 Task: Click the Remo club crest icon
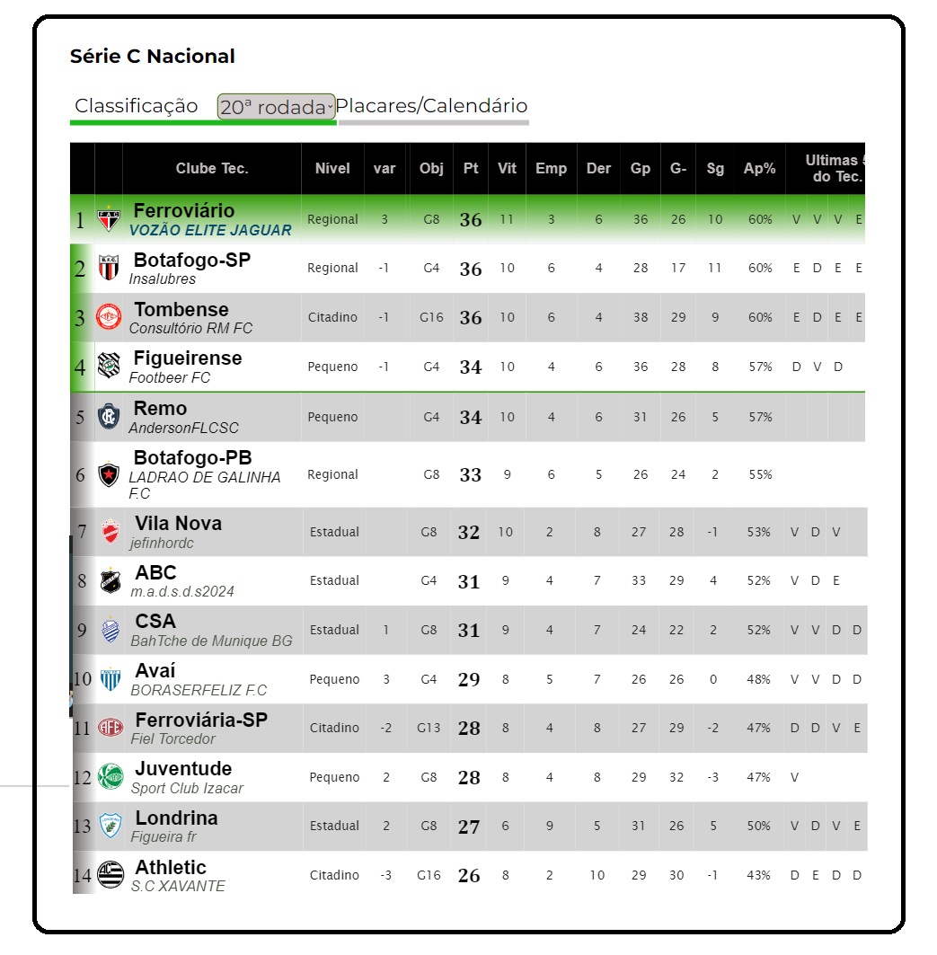[109, 417]
